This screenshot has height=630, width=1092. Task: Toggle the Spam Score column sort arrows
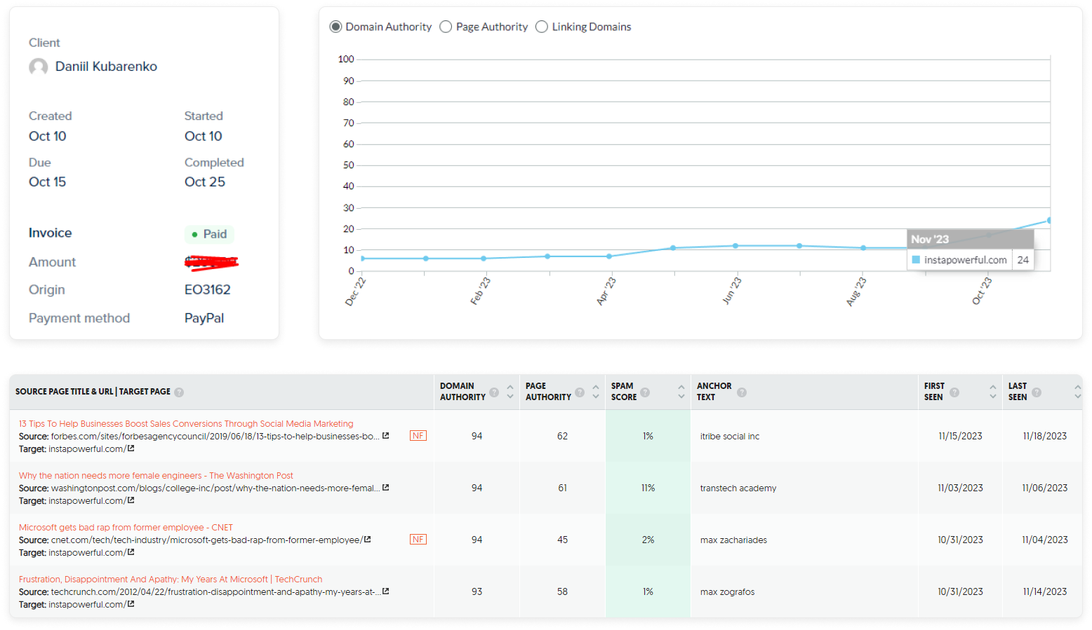(681, 392)
